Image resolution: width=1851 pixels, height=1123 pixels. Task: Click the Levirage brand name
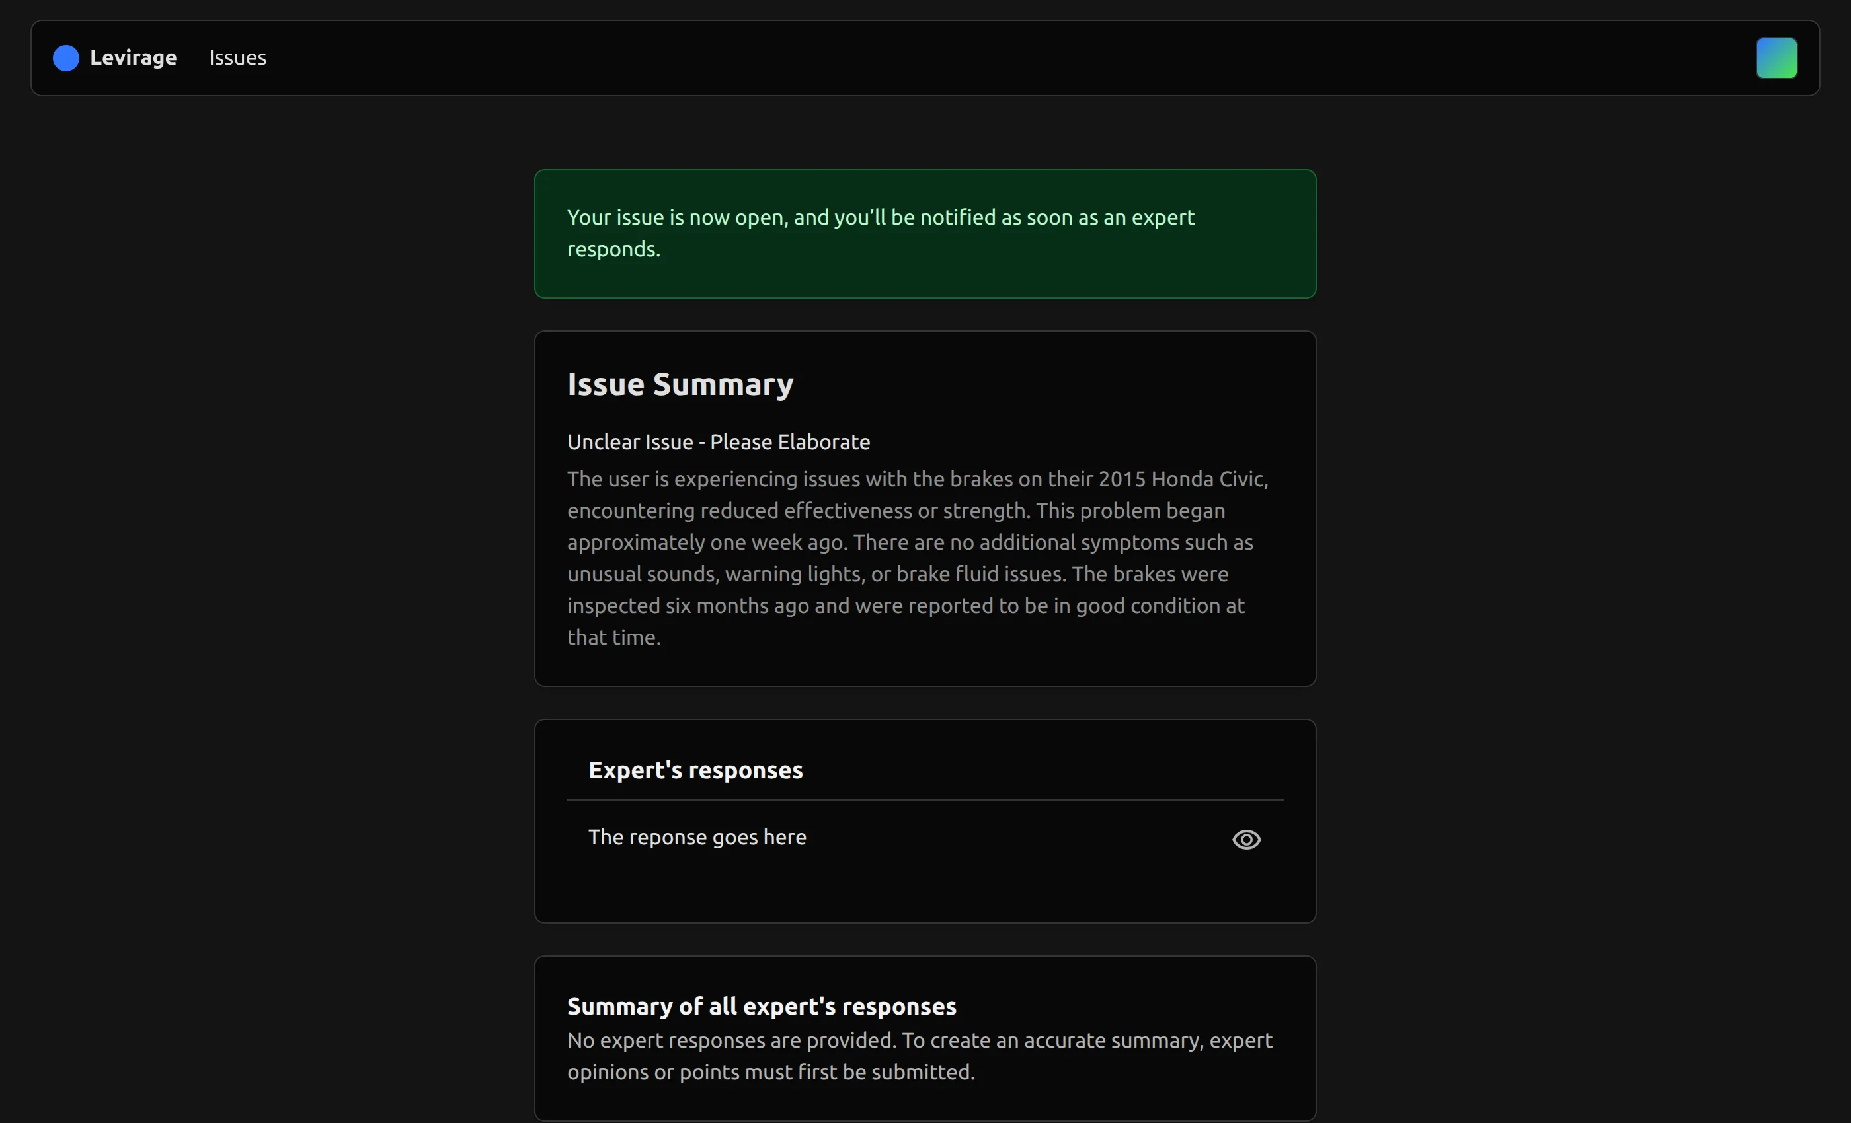[x=133, y=58]
